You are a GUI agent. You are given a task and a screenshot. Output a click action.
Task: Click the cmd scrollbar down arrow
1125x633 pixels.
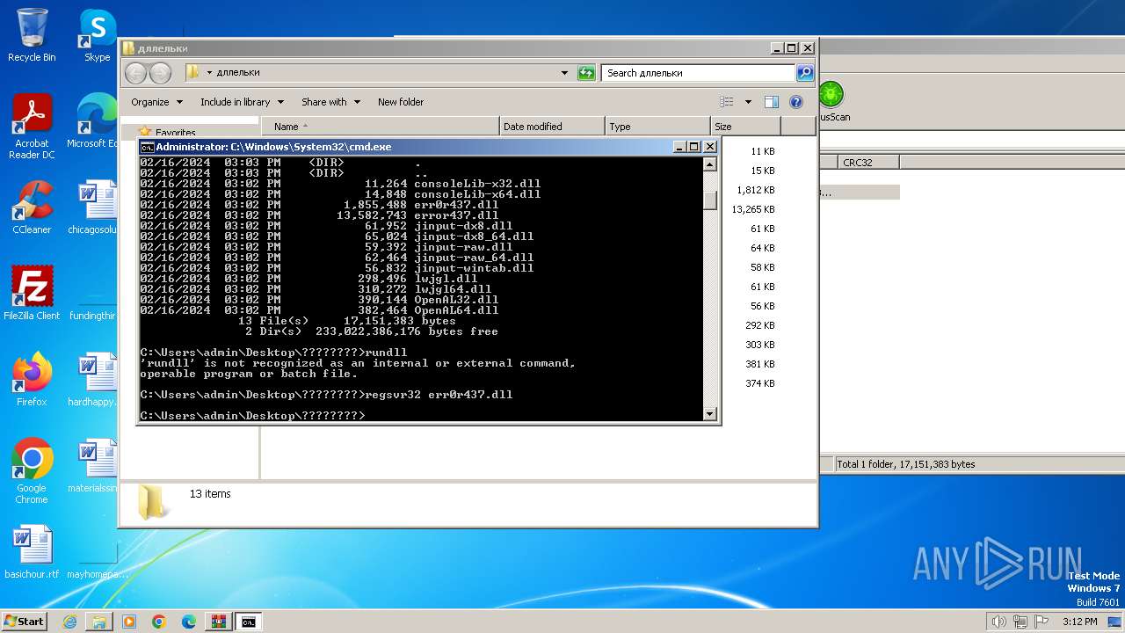click(x=710, y=413)
